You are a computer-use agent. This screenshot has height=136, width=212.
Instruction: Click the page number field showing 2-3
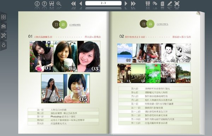tap(103, 3)
